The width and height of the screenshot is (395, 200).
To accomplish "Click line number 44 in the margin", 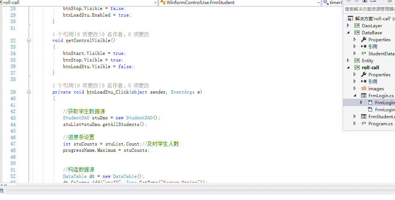I will coord(13,124).
